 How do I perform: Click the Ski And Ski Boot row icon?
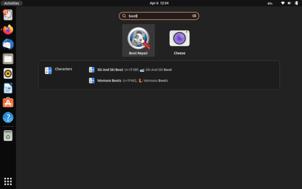coord(91,70)
